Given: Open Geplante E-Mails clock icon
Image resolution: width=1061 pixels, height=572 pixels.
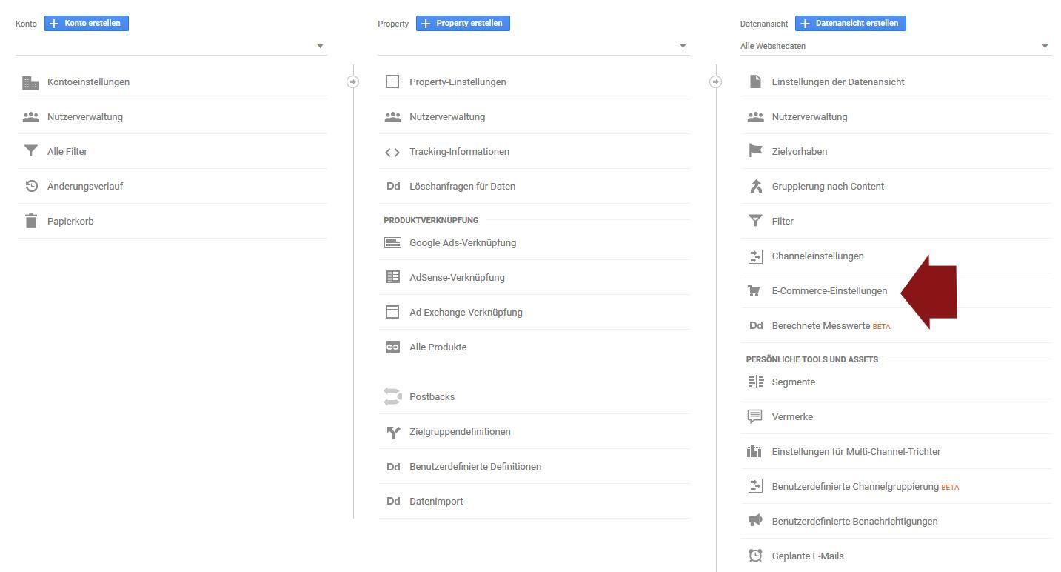Looking at the screenshot, I should coord(755,556).
